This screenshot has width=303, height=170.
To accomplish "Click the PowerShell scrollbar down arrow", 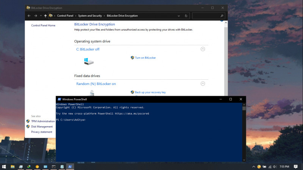I will click(244, 160).
